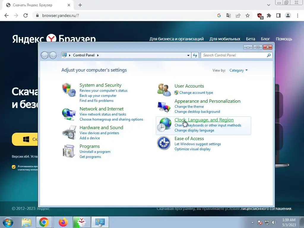
Task: Click Choose homegroup and sharing options link
Action: tap(111, 119)
